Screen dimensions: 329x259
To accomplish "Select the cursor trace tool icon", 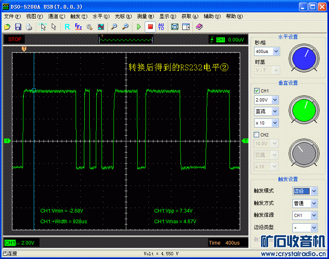I will pyautogui.click(x=43, y=27).
